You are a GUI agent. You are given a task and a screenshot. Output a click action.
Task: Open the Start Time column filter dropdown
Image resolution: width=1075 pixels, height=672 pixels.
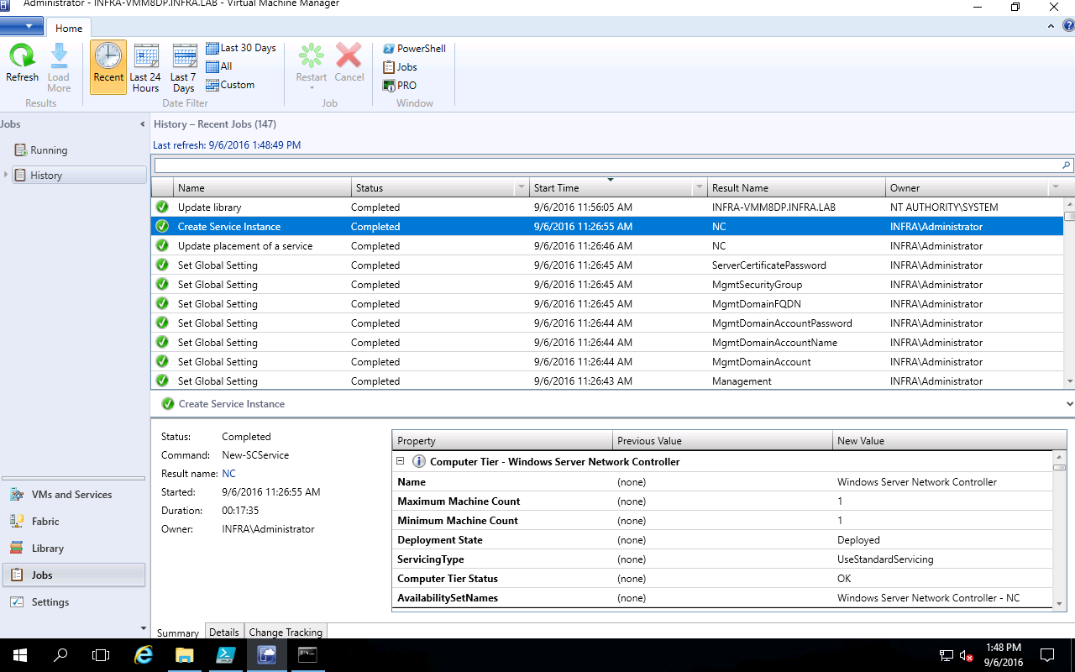(x=700, y=188)
